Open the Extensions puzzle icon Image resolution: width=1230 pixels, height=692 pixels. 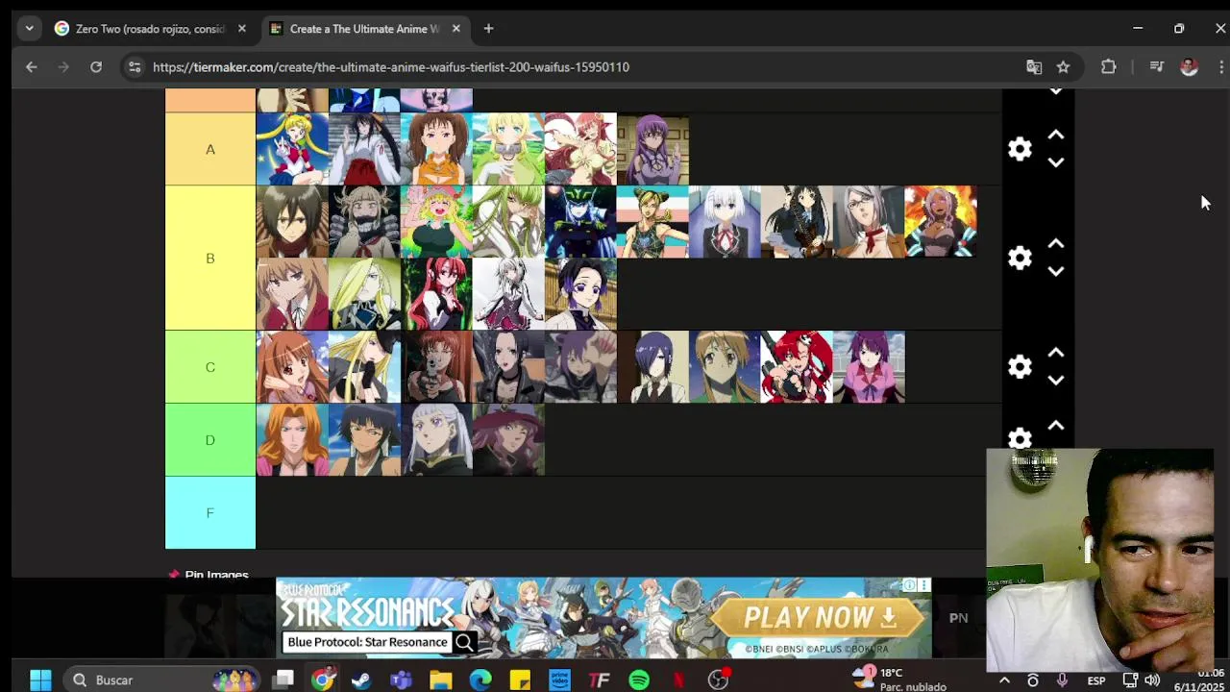(x=1109, y=66)
